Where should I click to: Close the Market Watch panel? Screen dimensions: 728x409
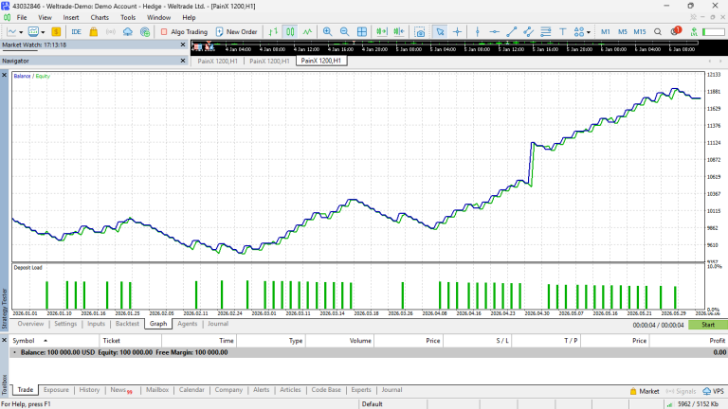tap(182, 45)
